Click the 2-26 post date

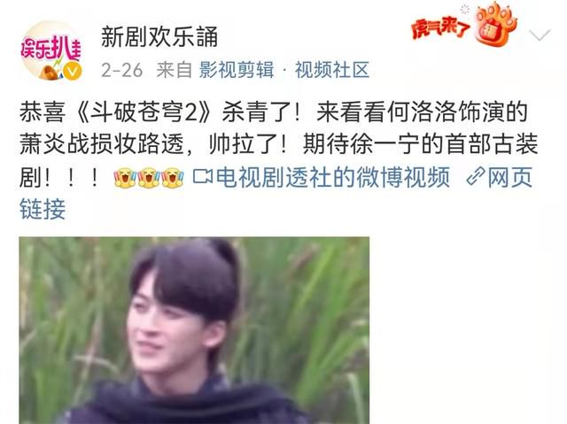point(122,70)
